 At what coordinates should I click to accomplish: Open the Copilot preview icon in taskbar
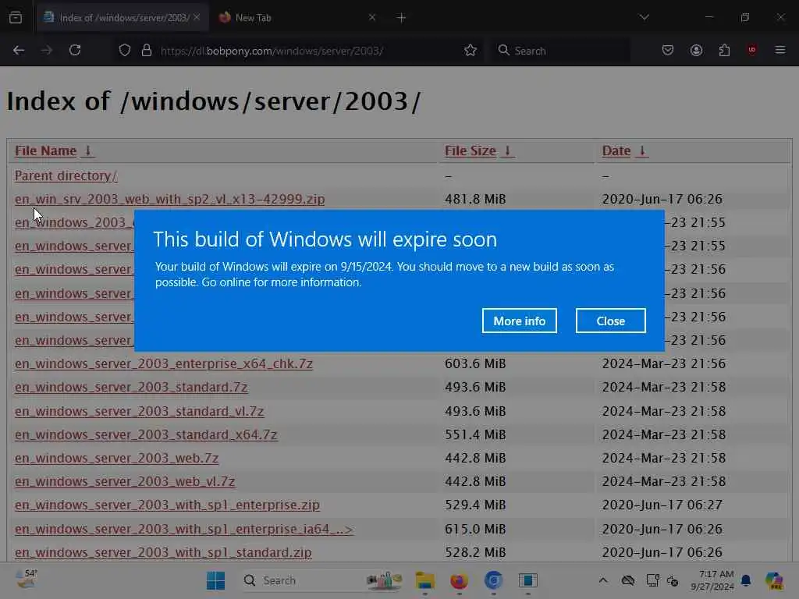click(774, 580)
